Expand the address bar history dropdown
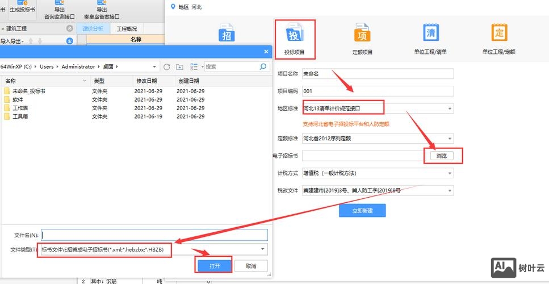549x284 pixels. 154,66
